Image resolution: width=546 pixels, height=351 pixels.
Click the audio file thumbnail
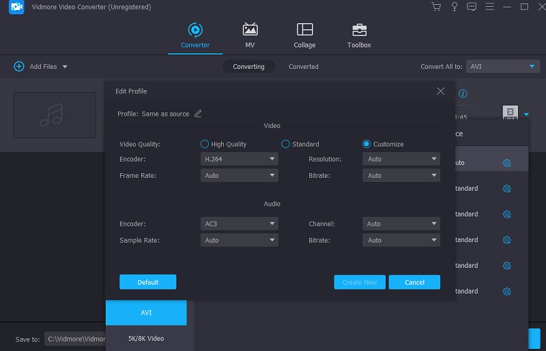click(55, 115)
